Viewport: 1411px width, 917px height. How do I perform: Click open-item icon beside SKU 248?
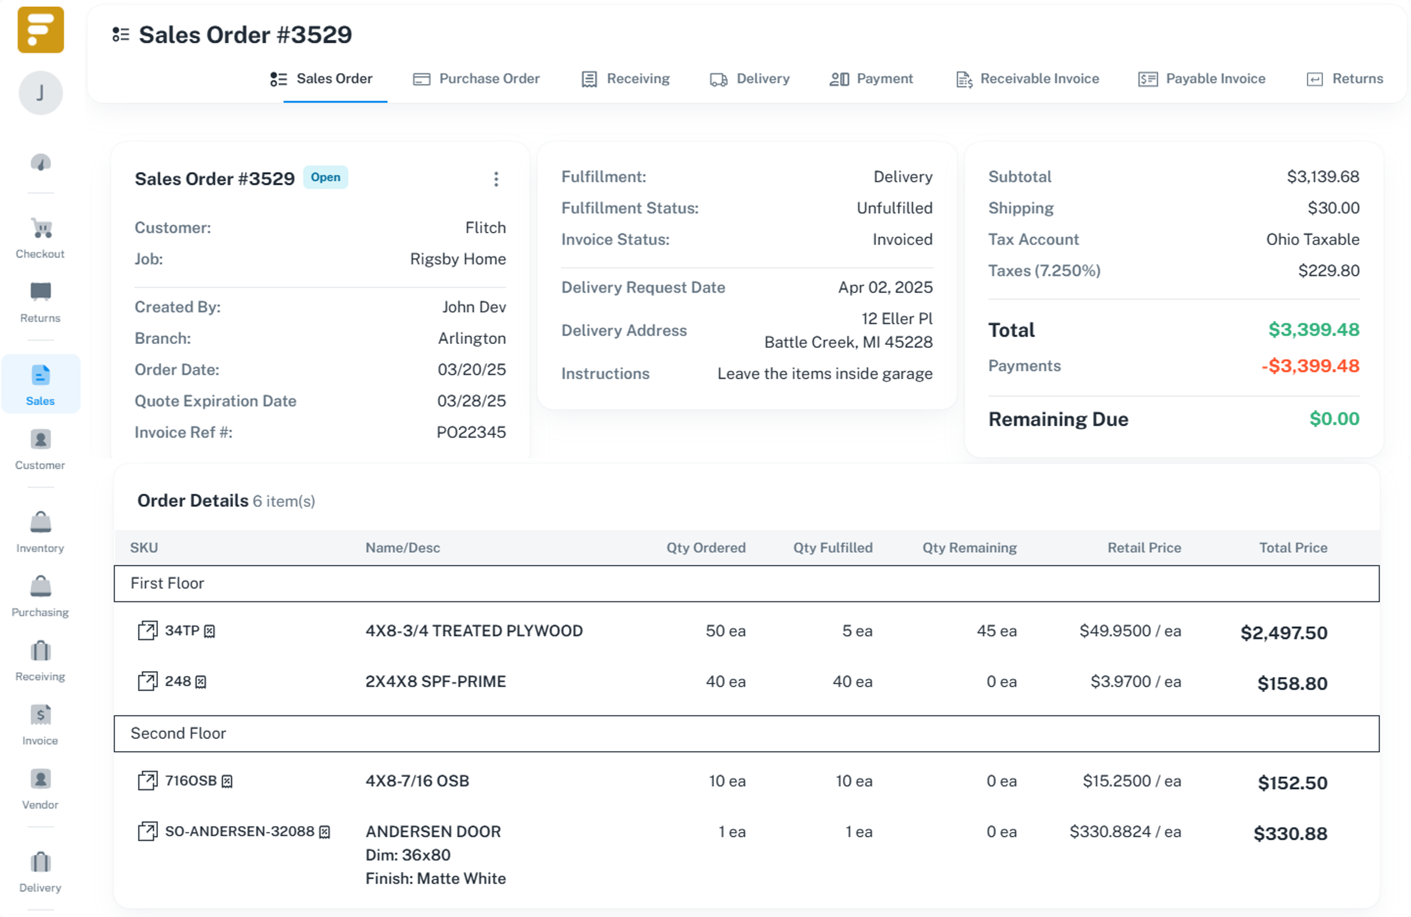pyautogui.click(x=148, y=681)
